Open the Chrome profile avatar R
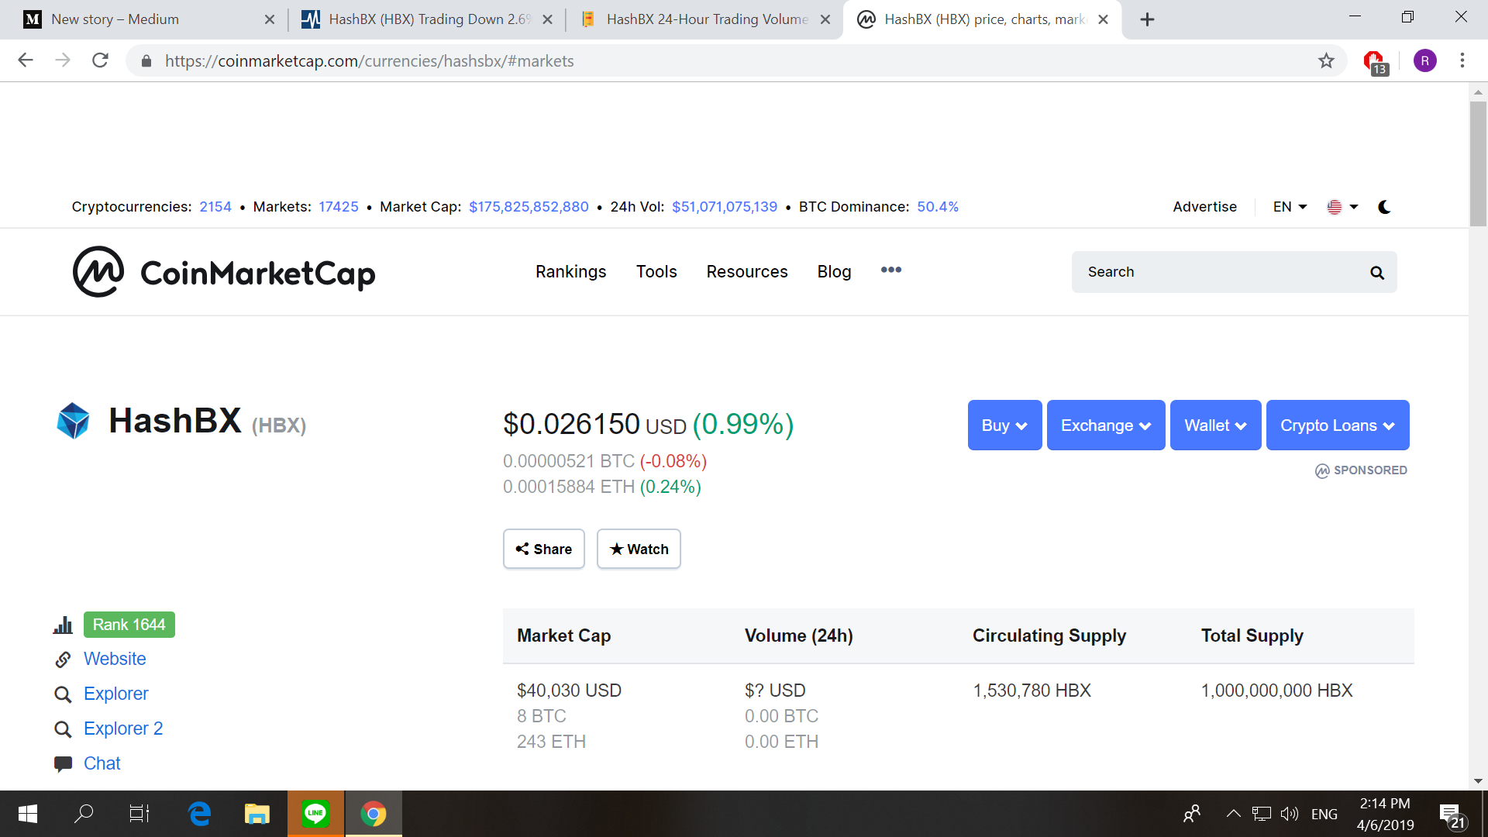 pos(1425,60)
